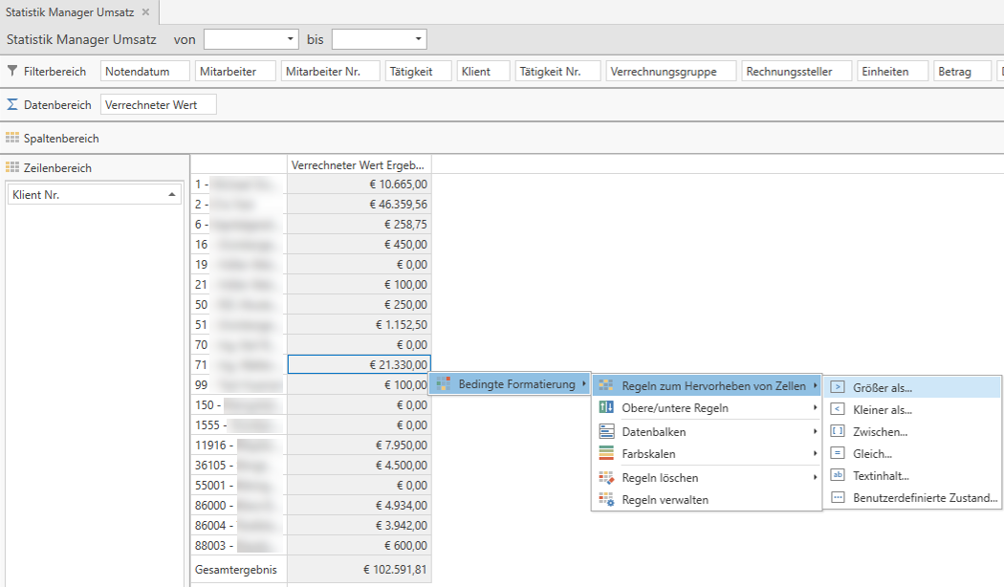Select 'Kleiner als...' rule option
This screenshot has width=1004, height=587.
(883, 410)
